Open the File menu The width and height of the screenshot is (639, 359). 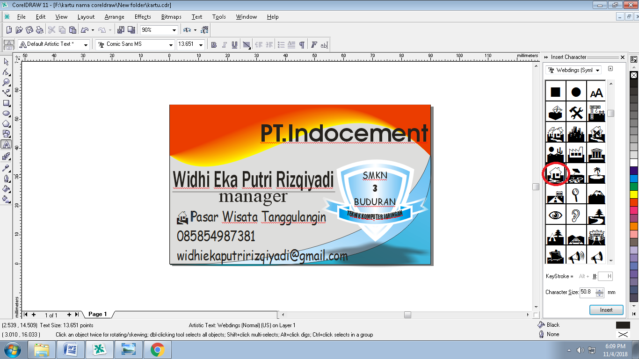(x=21, y=16)
